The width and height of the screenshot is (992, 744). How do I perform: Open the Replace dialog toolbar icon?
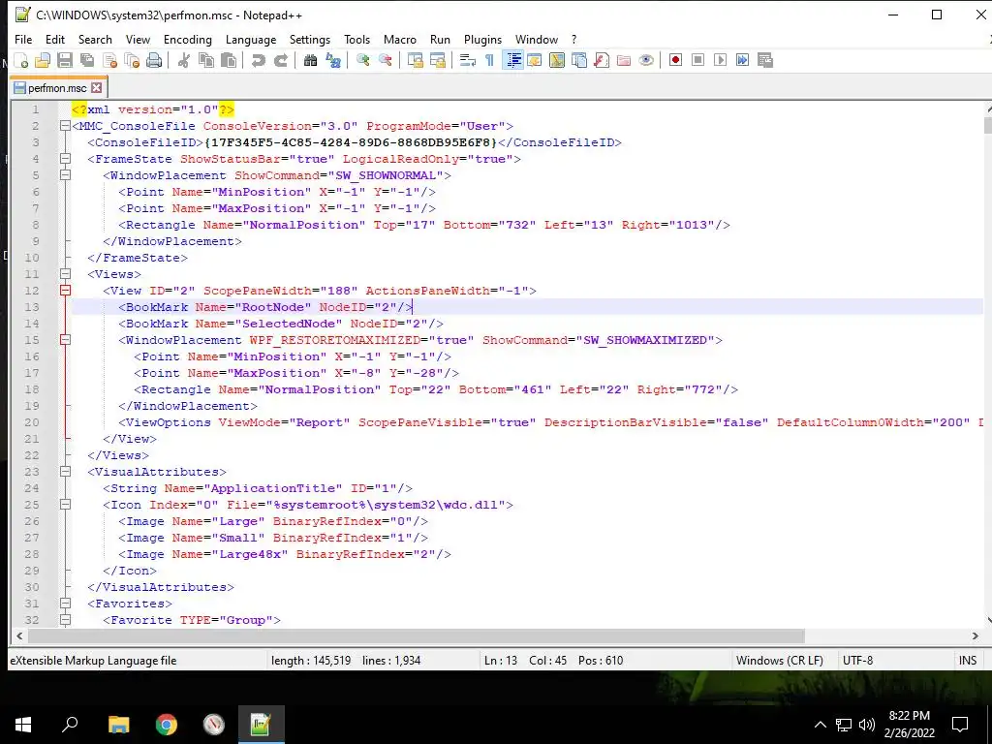click(x=333, y=60)
